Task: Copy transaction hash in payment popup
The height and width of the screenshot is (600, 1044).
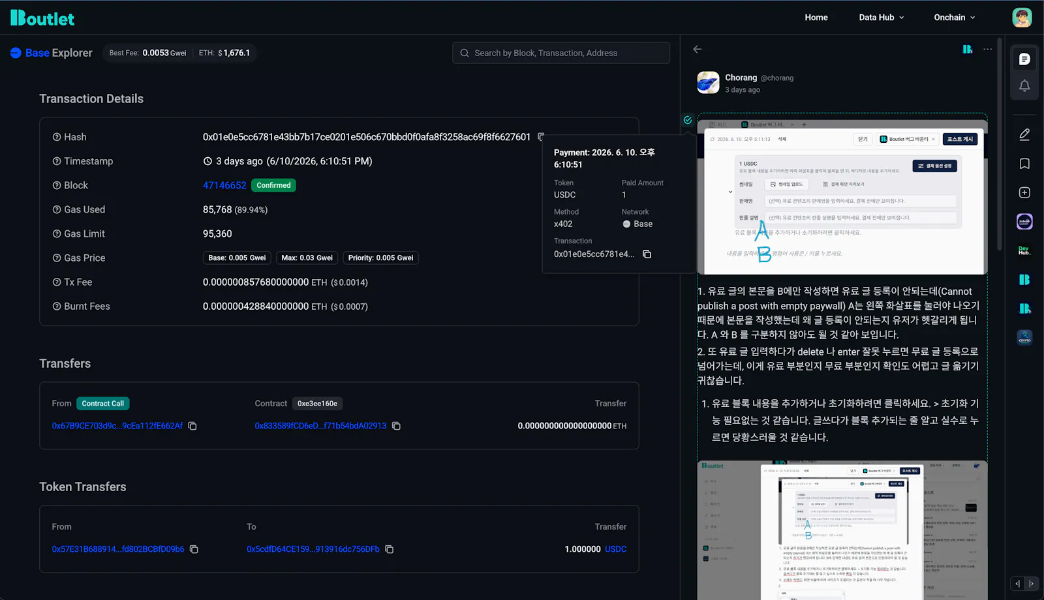Action: coord(647,254)
